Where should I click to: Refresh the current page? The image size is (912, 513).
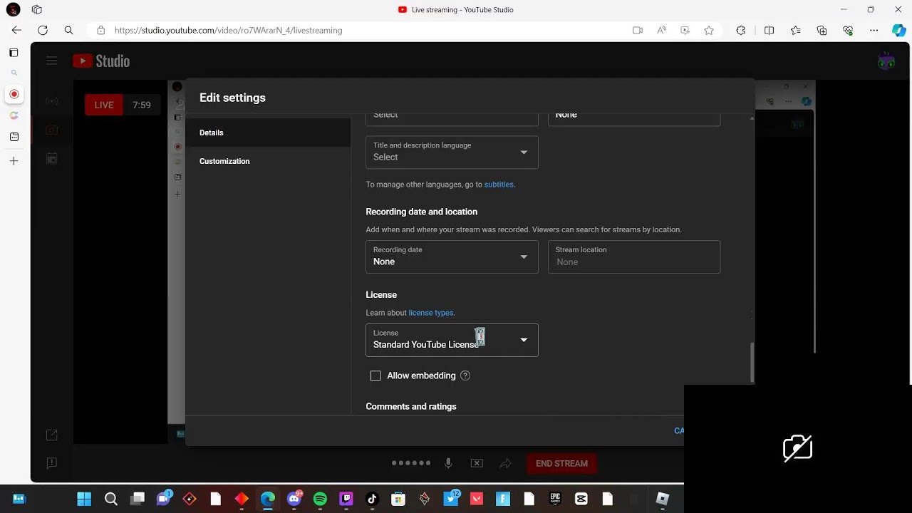(x=43, y=30)
